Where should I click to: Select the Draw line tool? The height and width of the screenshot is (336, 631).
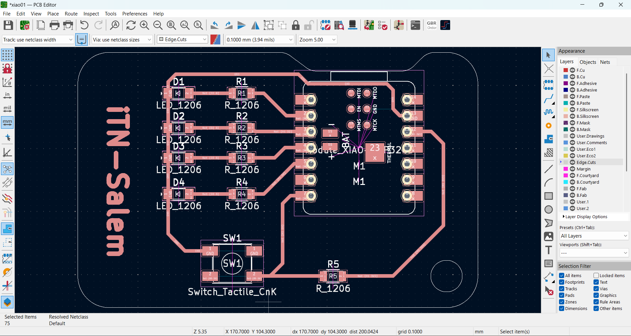click(x=548, y=169)
